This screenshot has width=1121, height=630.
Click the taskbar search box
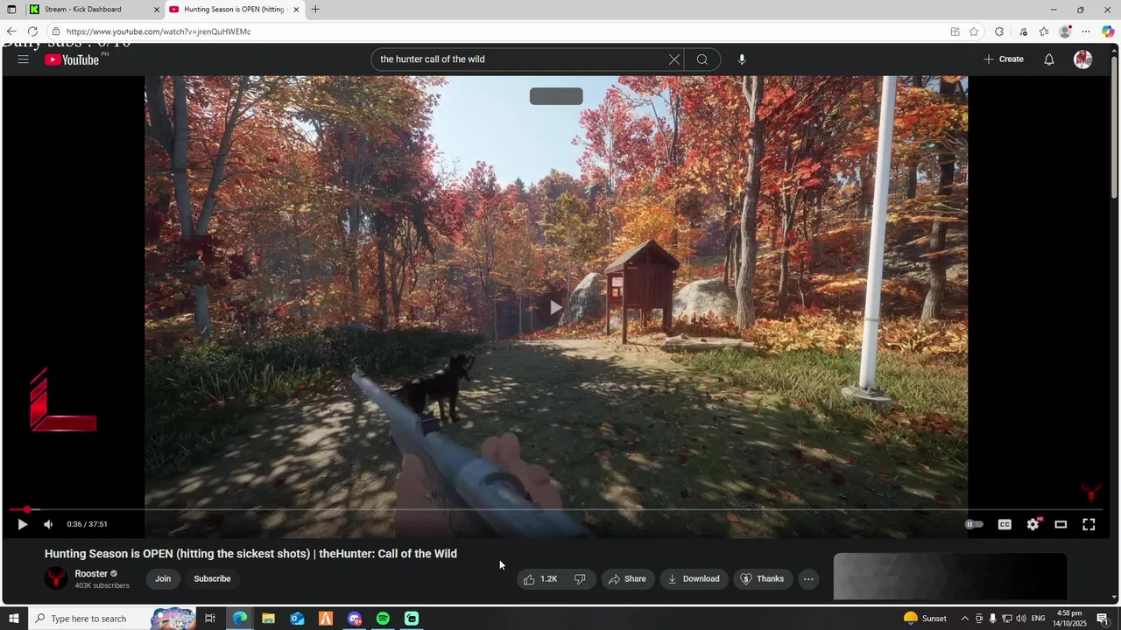pos(114,619)
